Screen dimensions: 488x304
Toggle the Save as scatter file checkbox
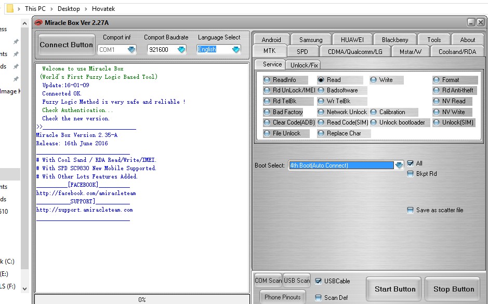411,210
